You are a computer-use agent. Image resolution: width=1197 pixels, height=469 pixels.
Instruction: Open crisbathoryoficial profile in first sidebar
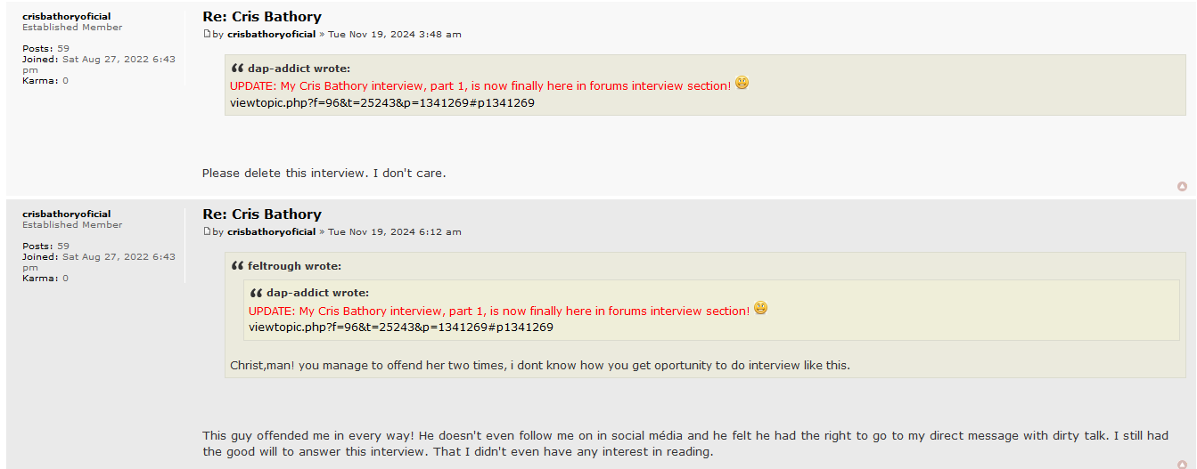67,16
